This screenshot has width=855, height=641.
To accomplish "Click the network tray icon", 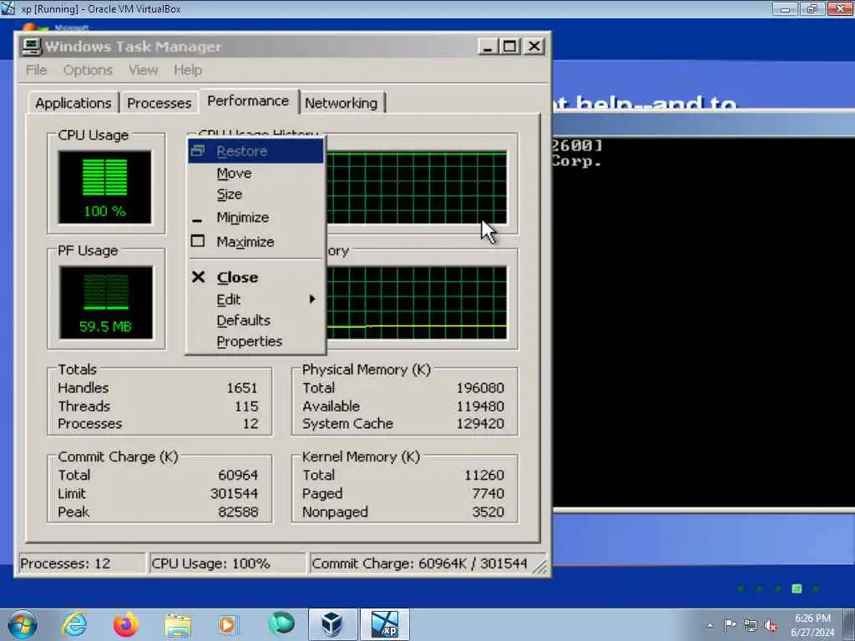I will [x=751, y=625].
